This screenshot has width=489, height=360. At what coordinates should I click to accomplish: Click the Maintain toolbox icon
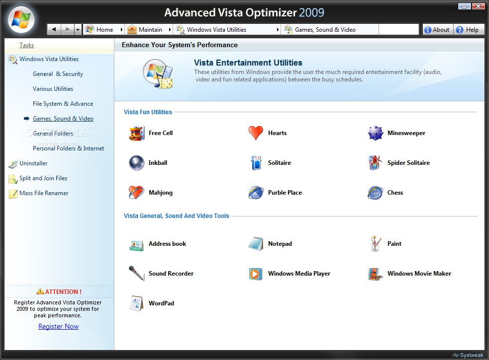[x=132, y=30]
